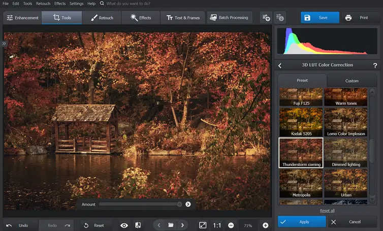
Task: Set zoom to 1:1 actual size
Action: tap(217, 225)
